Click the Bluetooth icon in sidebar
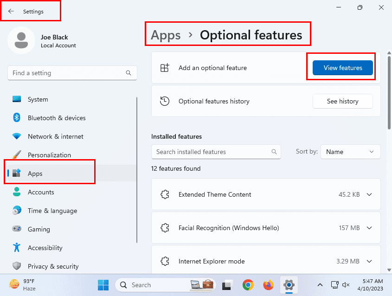 pyautogui.click(x=17, y=117)
